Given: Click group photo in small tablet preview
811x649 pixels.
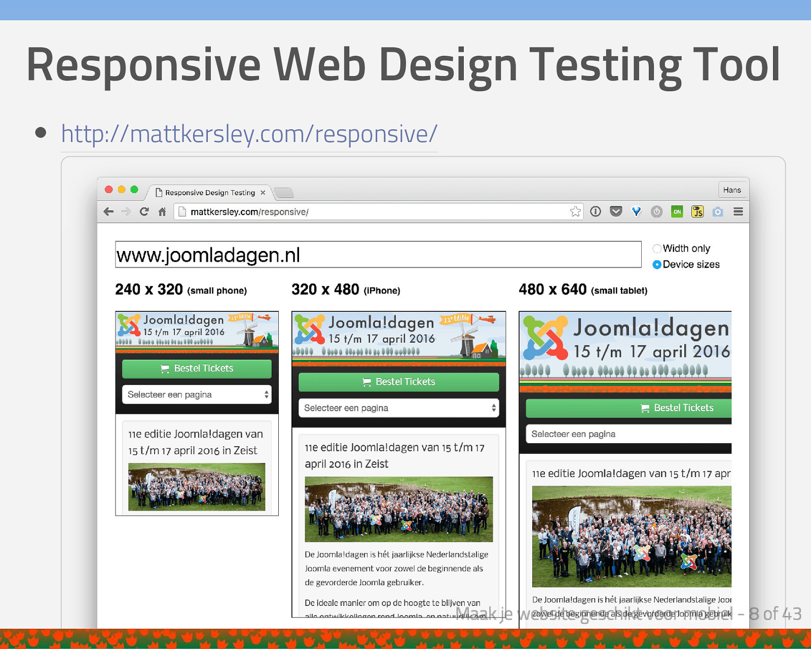Looking at the screenshot, I should pyautogui.click(x=632, y=536).
